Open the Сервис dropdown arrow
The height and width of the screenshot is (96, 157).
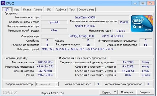pos(115,92)
